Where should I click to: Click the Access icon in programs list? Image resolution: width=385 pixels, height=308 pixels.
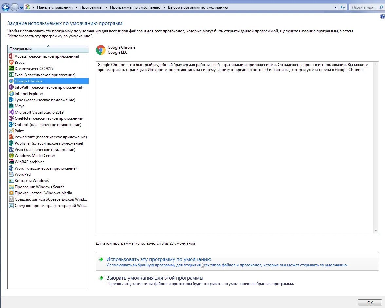(x=11, y=56)
